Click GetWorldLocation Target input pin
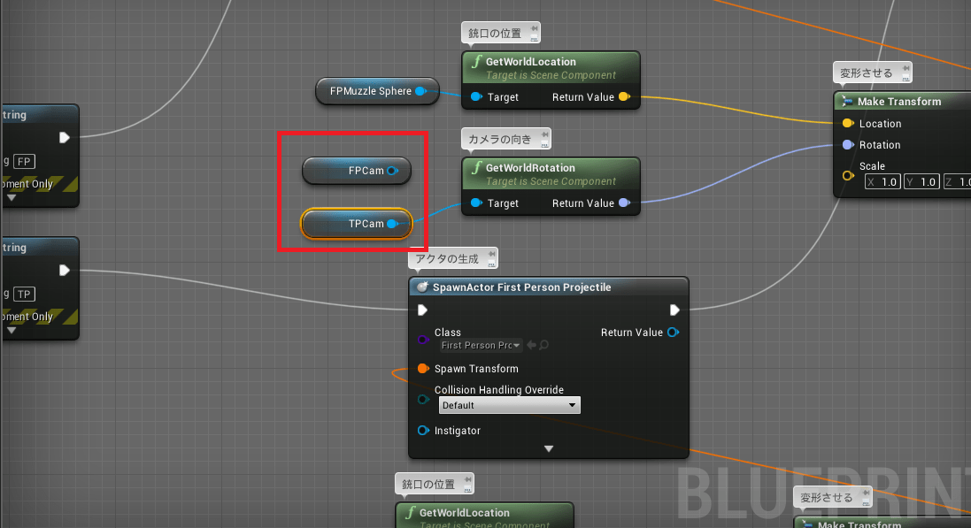 point(475,96)
